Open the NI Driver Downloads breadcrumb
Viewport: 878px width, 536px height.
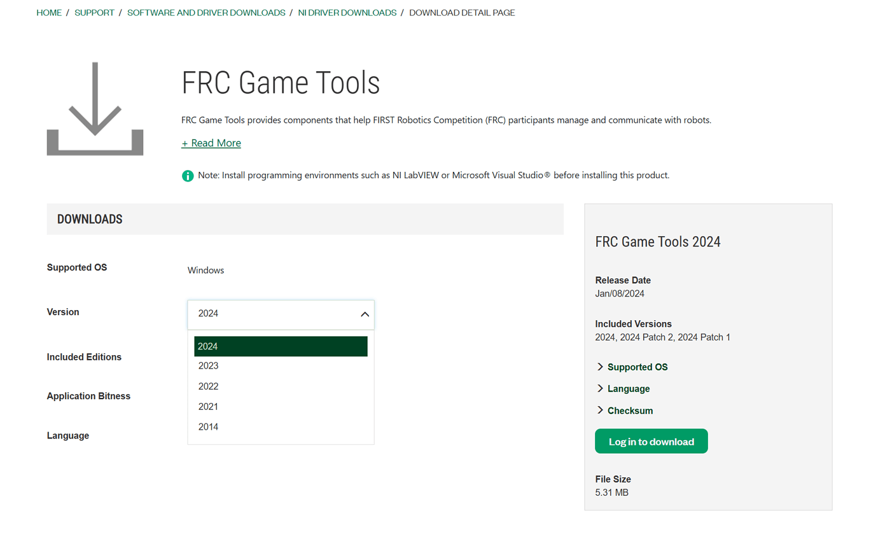[347, 13]
